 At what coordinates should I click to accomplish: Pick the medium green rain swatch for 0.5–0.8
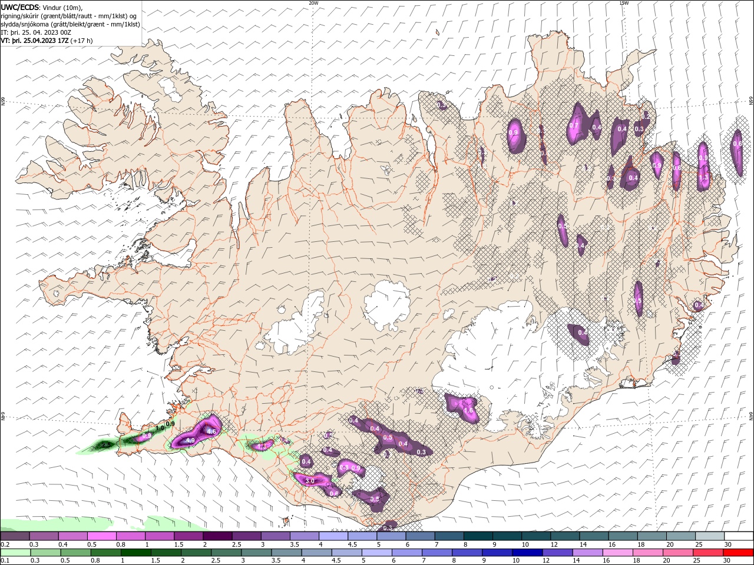tap(75, 552)
